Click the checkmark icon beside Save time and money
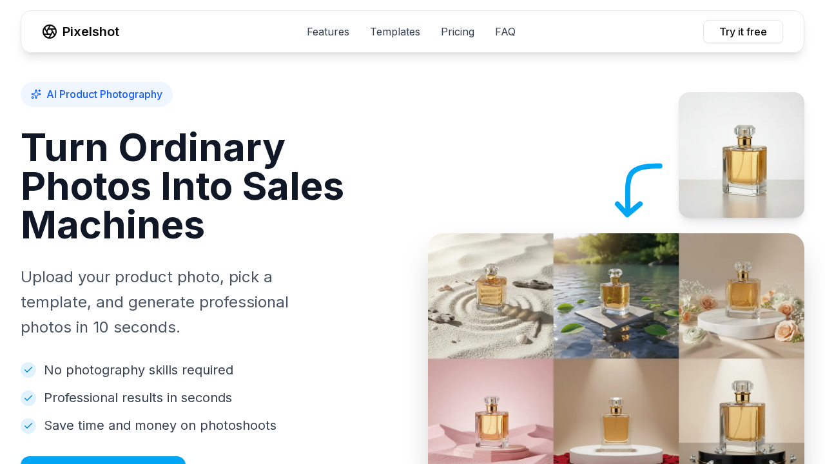This screenshot has width=825, height=464. (28, 425)
